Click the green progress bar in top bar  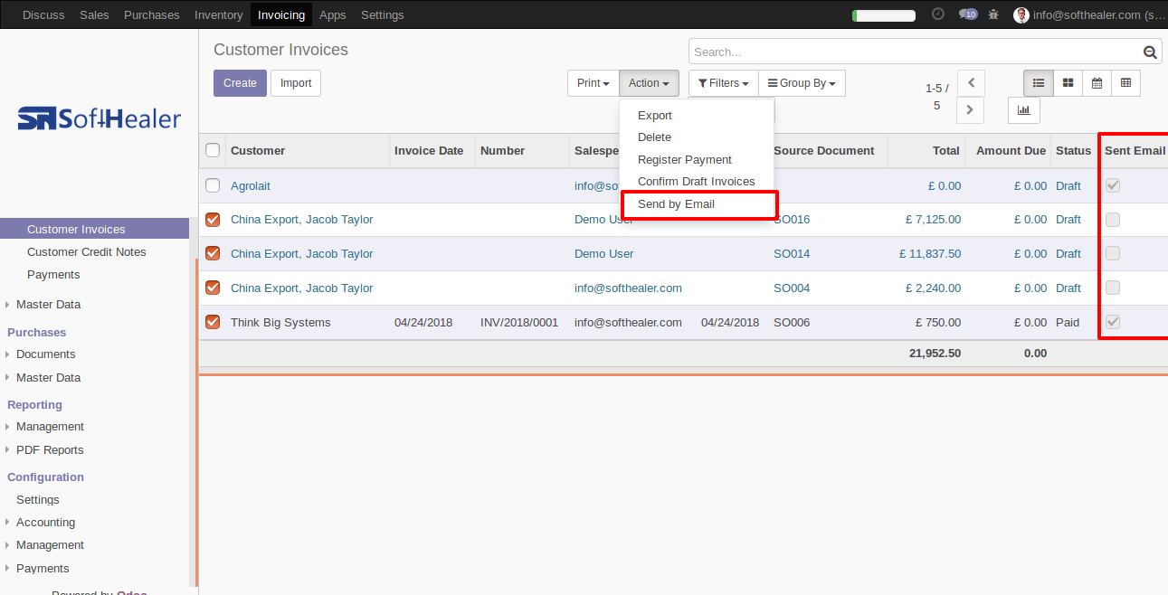(884, 15)
